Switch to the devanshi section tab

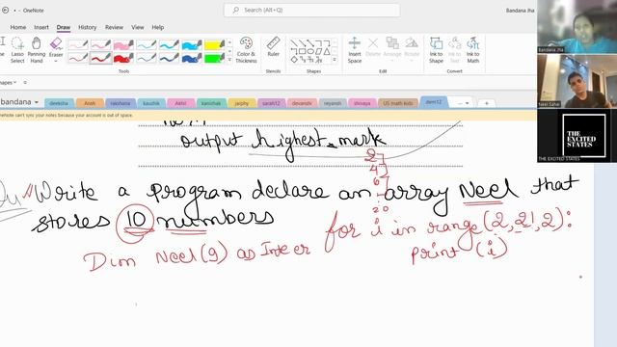pos(302,103)
